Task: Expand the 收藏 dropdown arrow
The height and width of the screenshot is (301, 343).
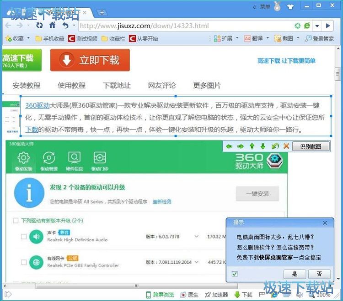Action: point(28,38)
